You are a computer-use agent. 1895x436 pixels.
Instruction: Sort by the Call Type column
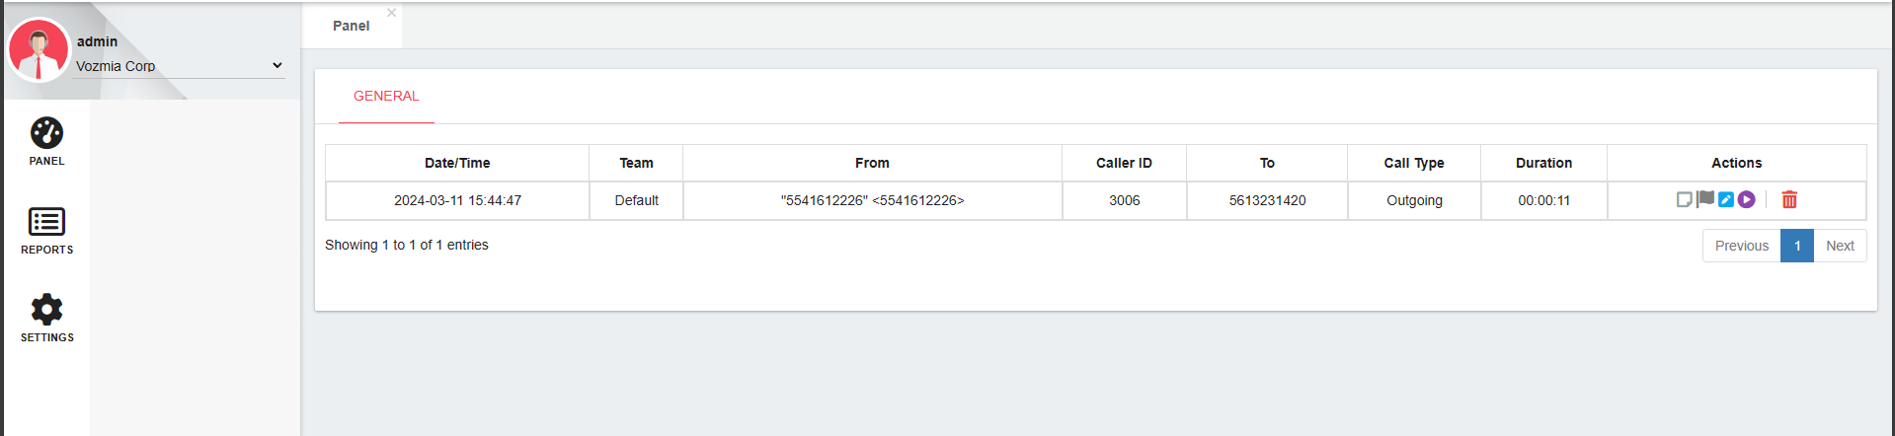[1413, 164]
